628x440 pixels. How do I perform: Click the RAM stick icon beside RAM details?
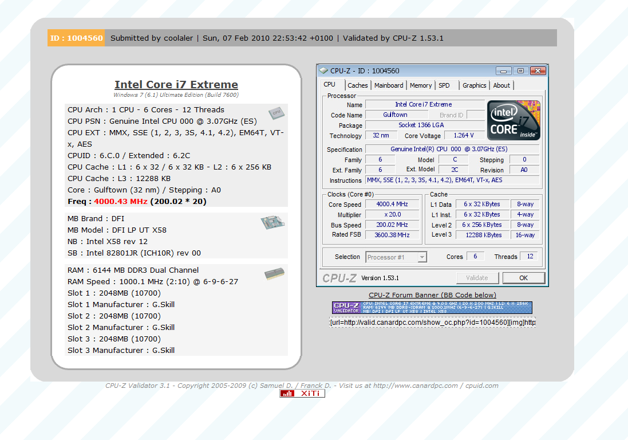click(x=274, y=274)
